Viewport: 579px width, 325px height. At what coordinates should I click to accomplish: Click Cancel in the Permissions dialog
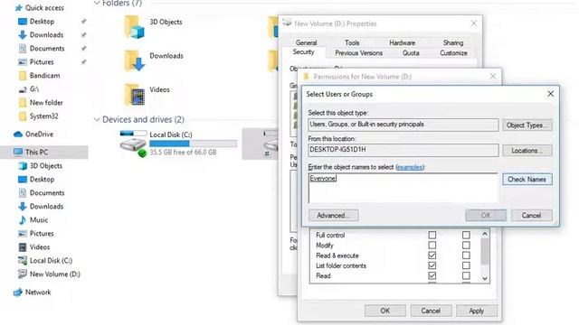coord(431,311)
